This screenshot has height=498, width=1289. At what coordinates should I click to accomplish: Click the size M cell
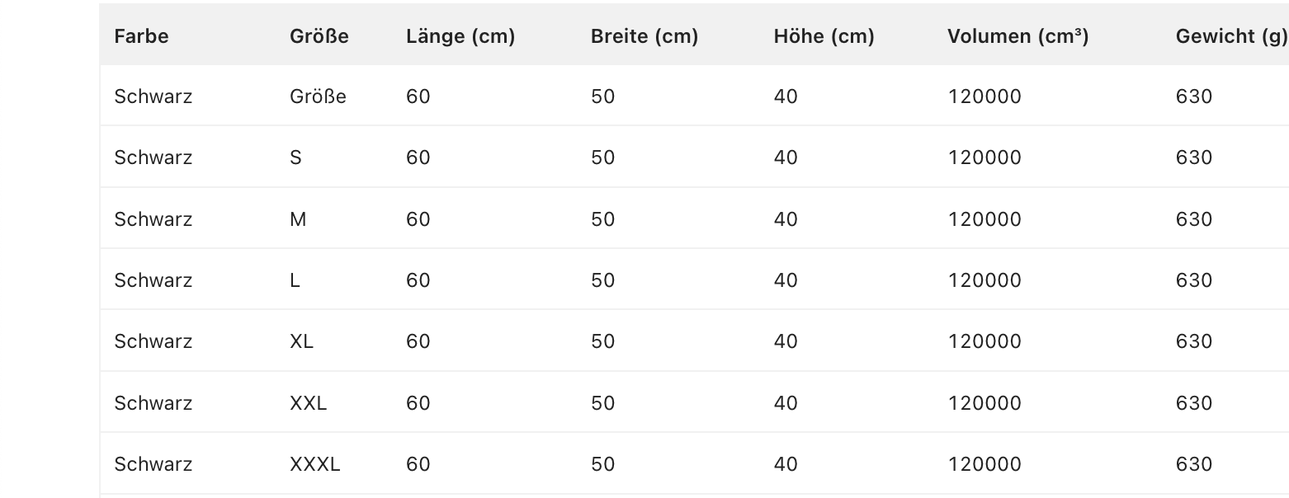[x=298, y=219]
